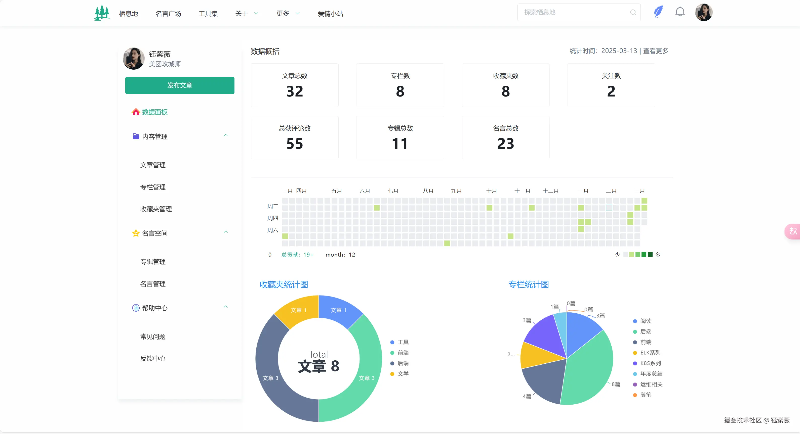Click the 名言空间 star icon
Screen dimensions: 800x434
[136, 233]
